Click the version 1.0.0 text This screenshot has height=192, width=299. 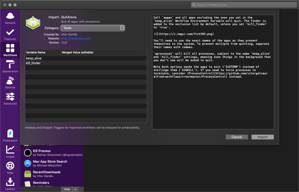(x=64, y=43)
